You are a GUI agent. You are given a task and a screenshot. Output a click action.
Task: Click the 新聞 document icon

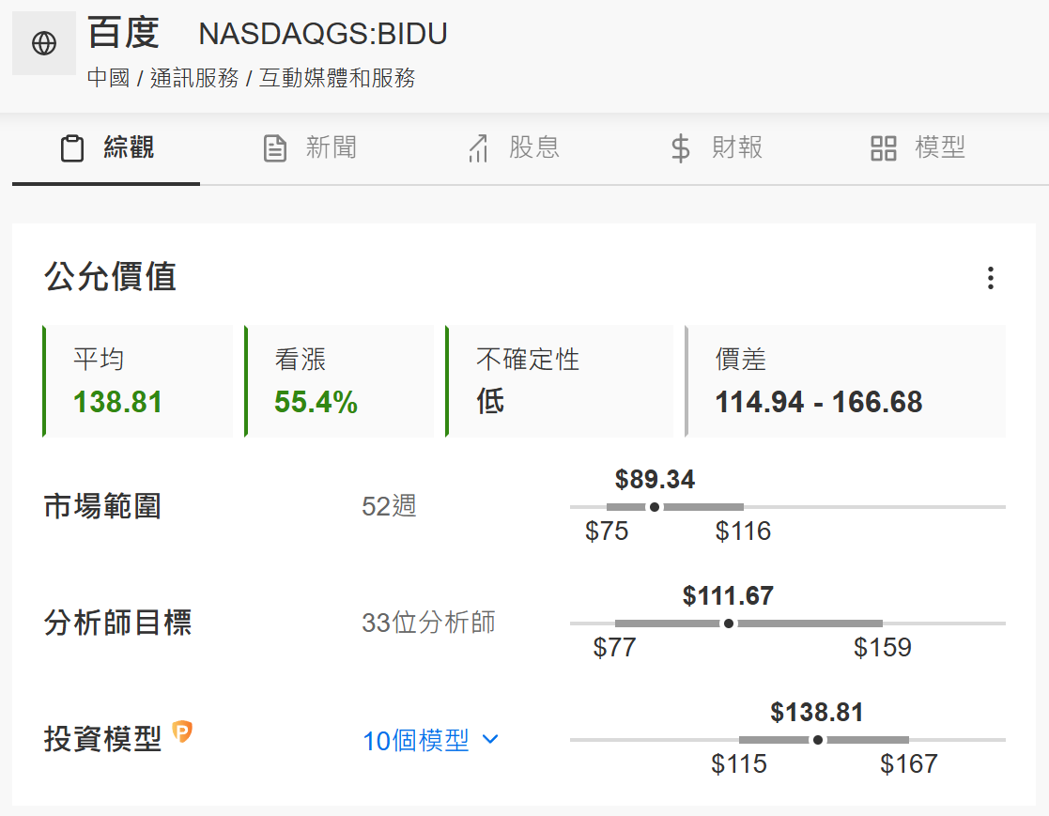[275, 148]
